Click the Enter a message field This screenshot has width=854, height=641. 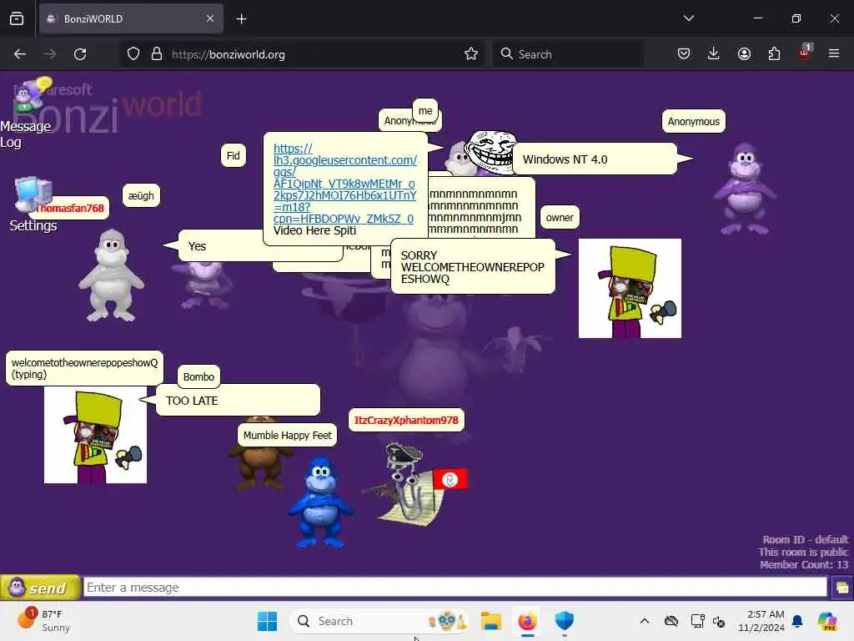pos(455,587)
